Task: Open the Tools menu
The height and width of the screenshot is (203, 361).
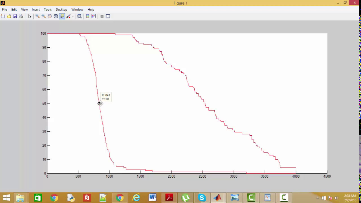Action: coord(48,10)
